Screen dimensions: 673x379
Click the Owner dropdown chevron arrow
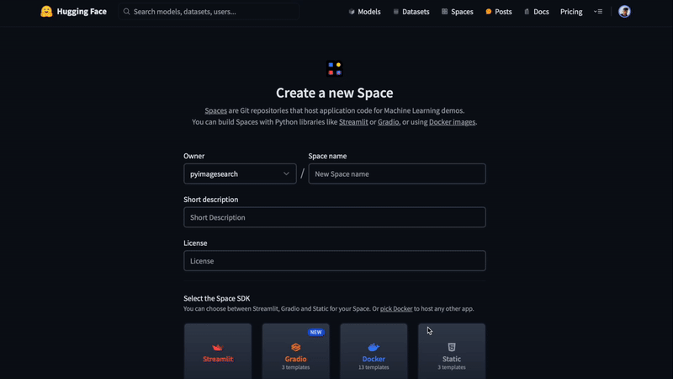(x=286, y=173)
